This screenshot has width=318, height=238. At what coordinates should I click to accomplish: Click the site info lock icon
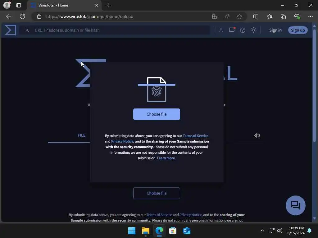(39, 16)
